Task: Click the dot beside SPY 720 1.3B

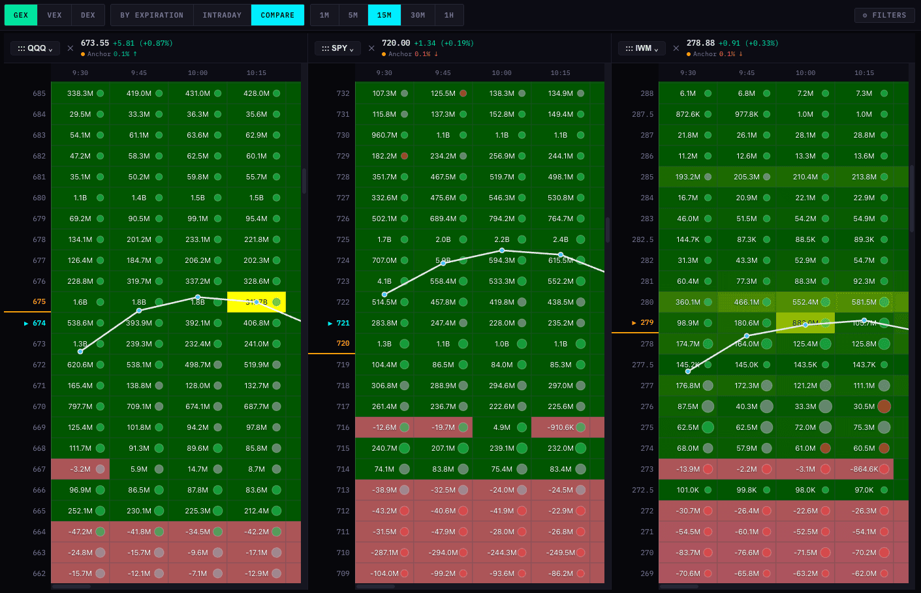Action: pyautogui.click(x=405, y=344)
